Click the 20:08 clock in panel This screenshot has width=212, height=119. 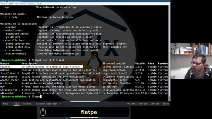tap(166, 104)
